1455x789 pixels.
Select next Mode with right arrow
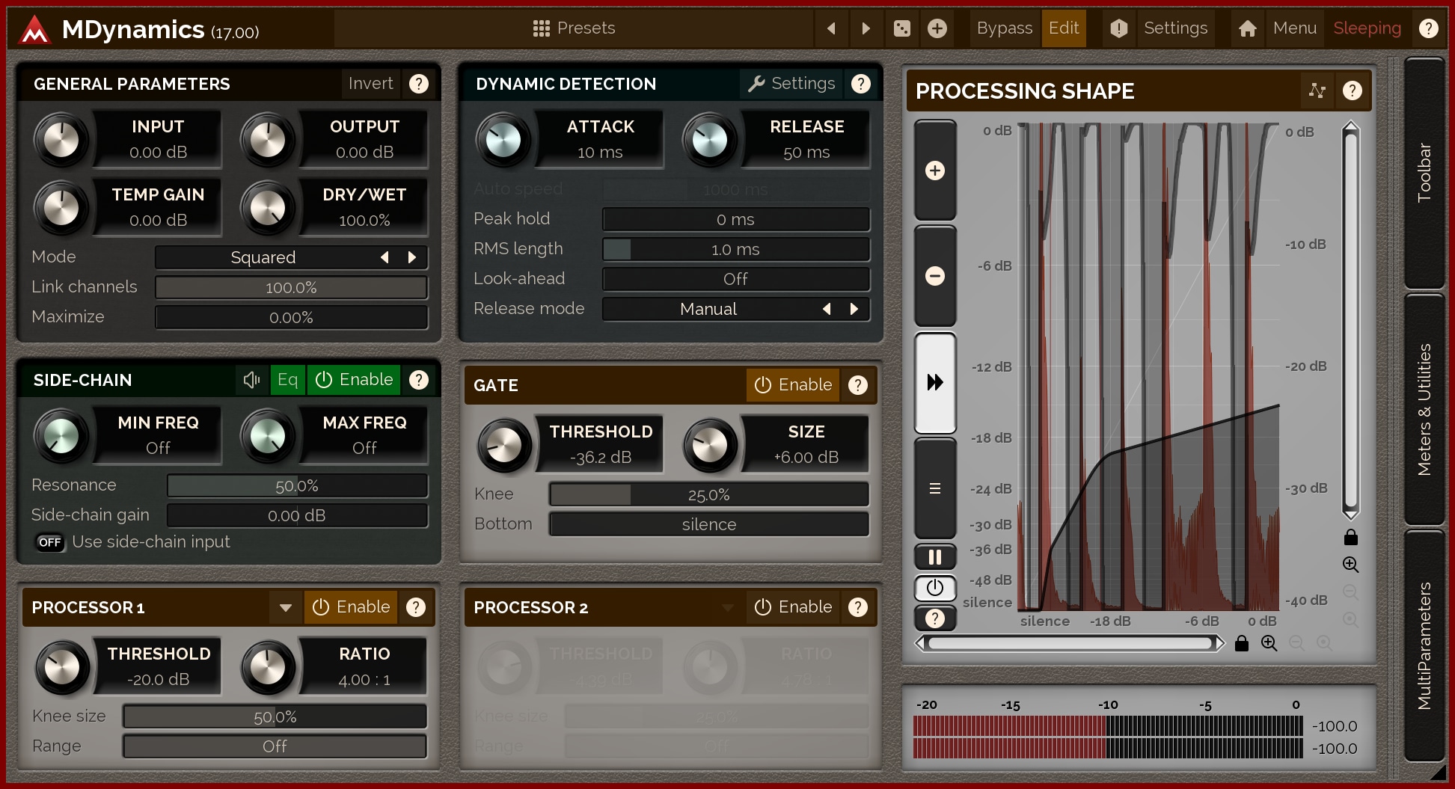(412, 257)
